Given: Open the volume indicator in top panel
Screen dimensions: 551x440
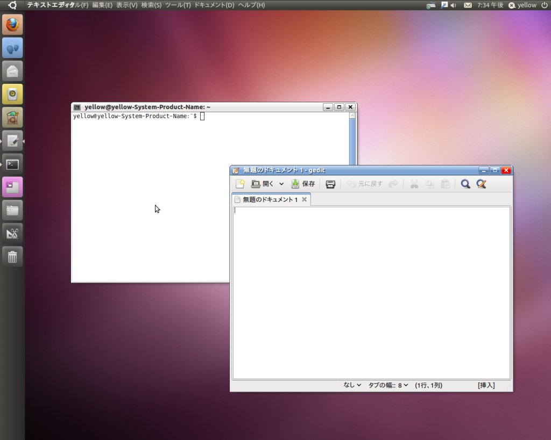Looking at the screenshot, I should pyautogui.click(x=453, y=5).
